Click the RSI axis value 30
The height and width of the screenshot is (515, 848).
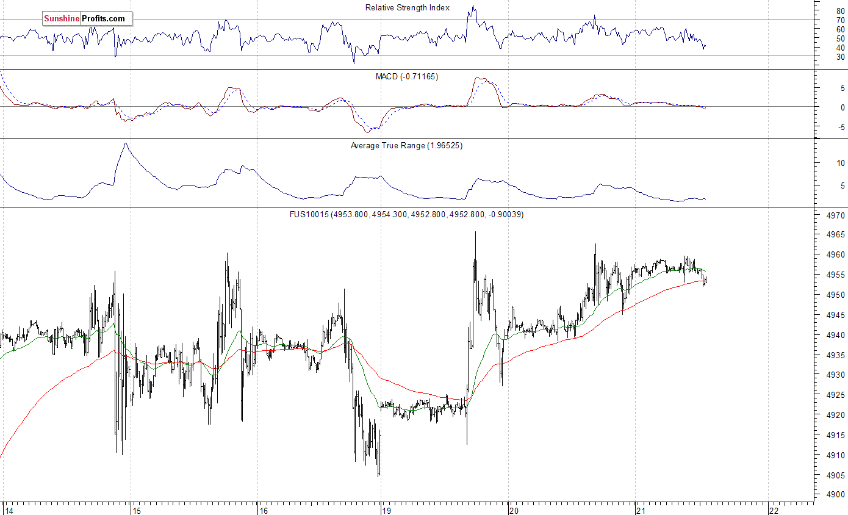click(841, 57)
